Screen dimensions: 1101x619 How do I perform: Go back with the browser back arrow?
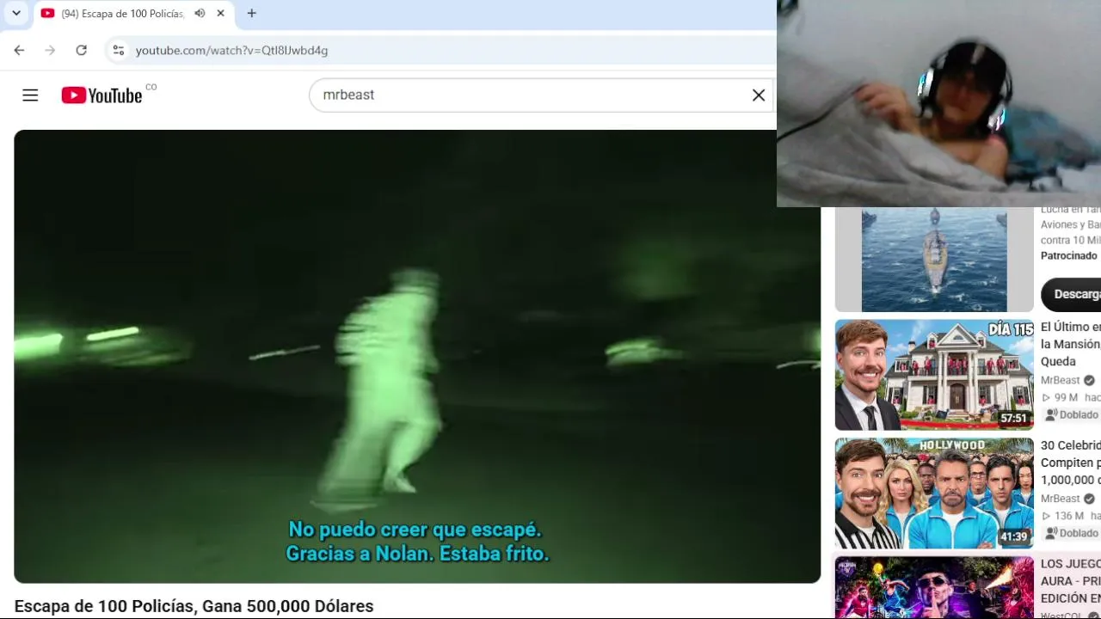tap(19, 51)
